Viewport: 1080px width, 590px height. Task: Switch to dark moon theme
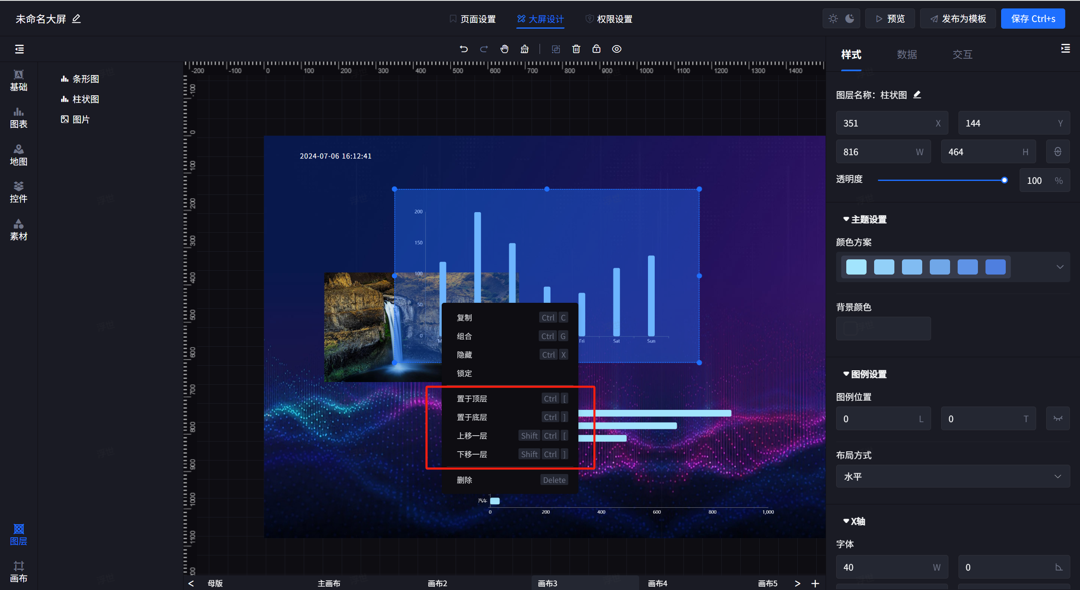pos(850,19)
